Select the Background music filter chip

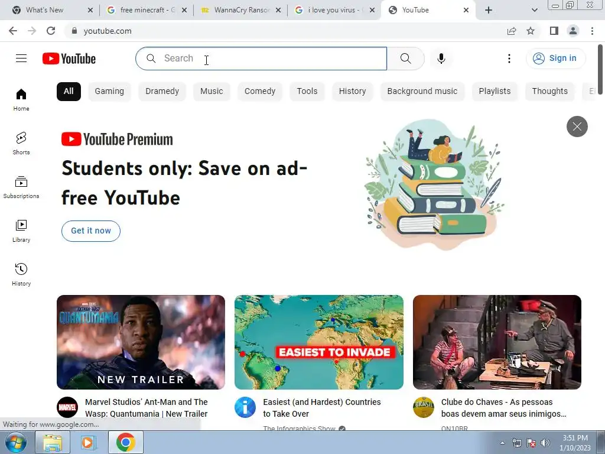click(x=422, y=92)
